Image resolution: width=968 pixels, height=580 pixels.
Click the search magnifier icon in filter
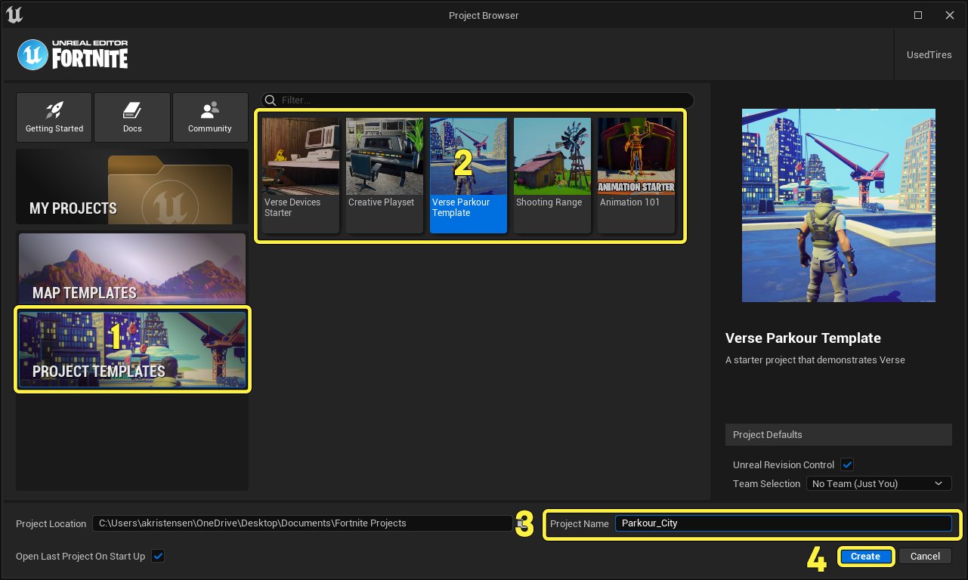[271, 100]
